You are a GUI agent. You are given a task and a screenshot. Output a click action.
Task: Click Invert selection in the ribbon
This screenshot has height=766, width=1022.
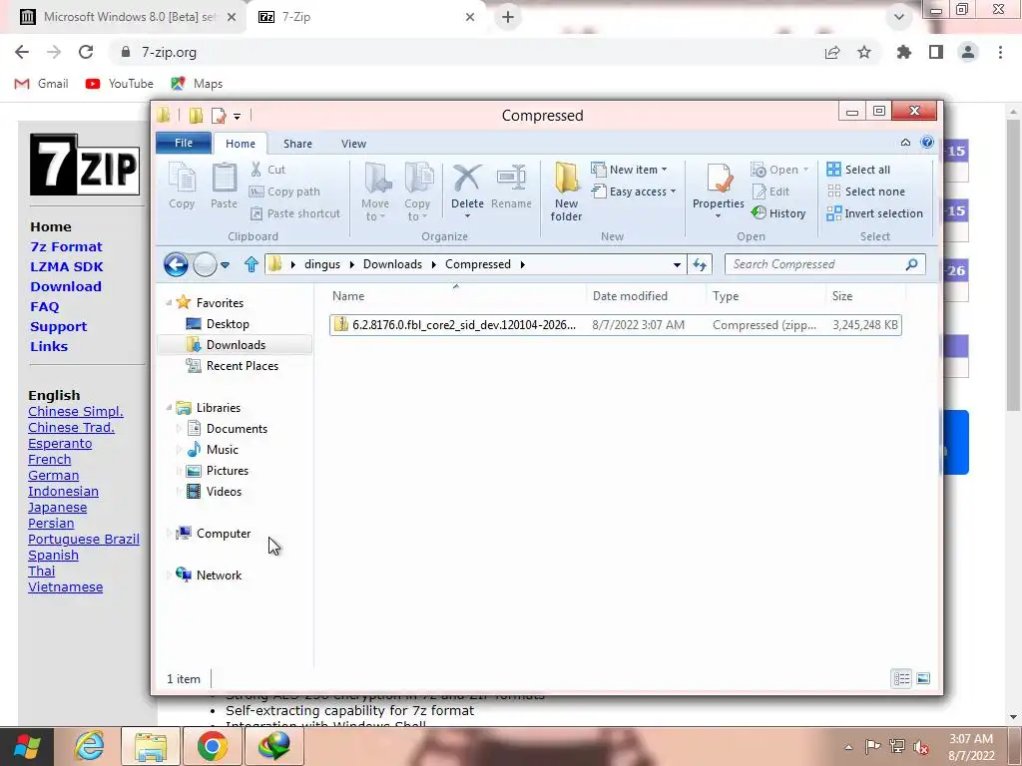(874, 213)
